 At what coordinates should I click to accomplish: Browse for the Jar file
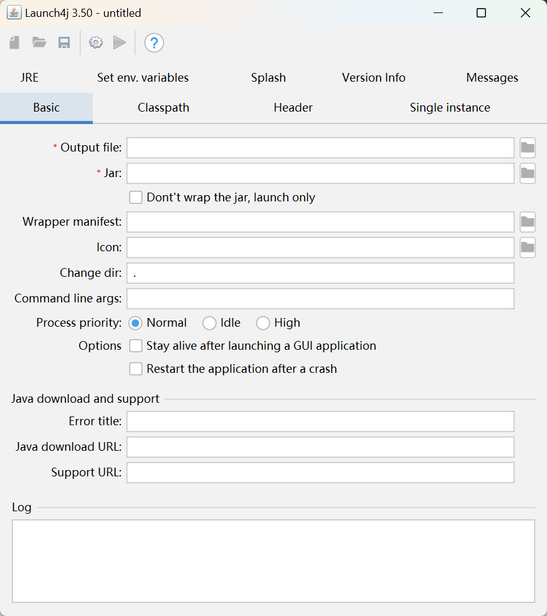pyautogui.click(x=527, y=173)
